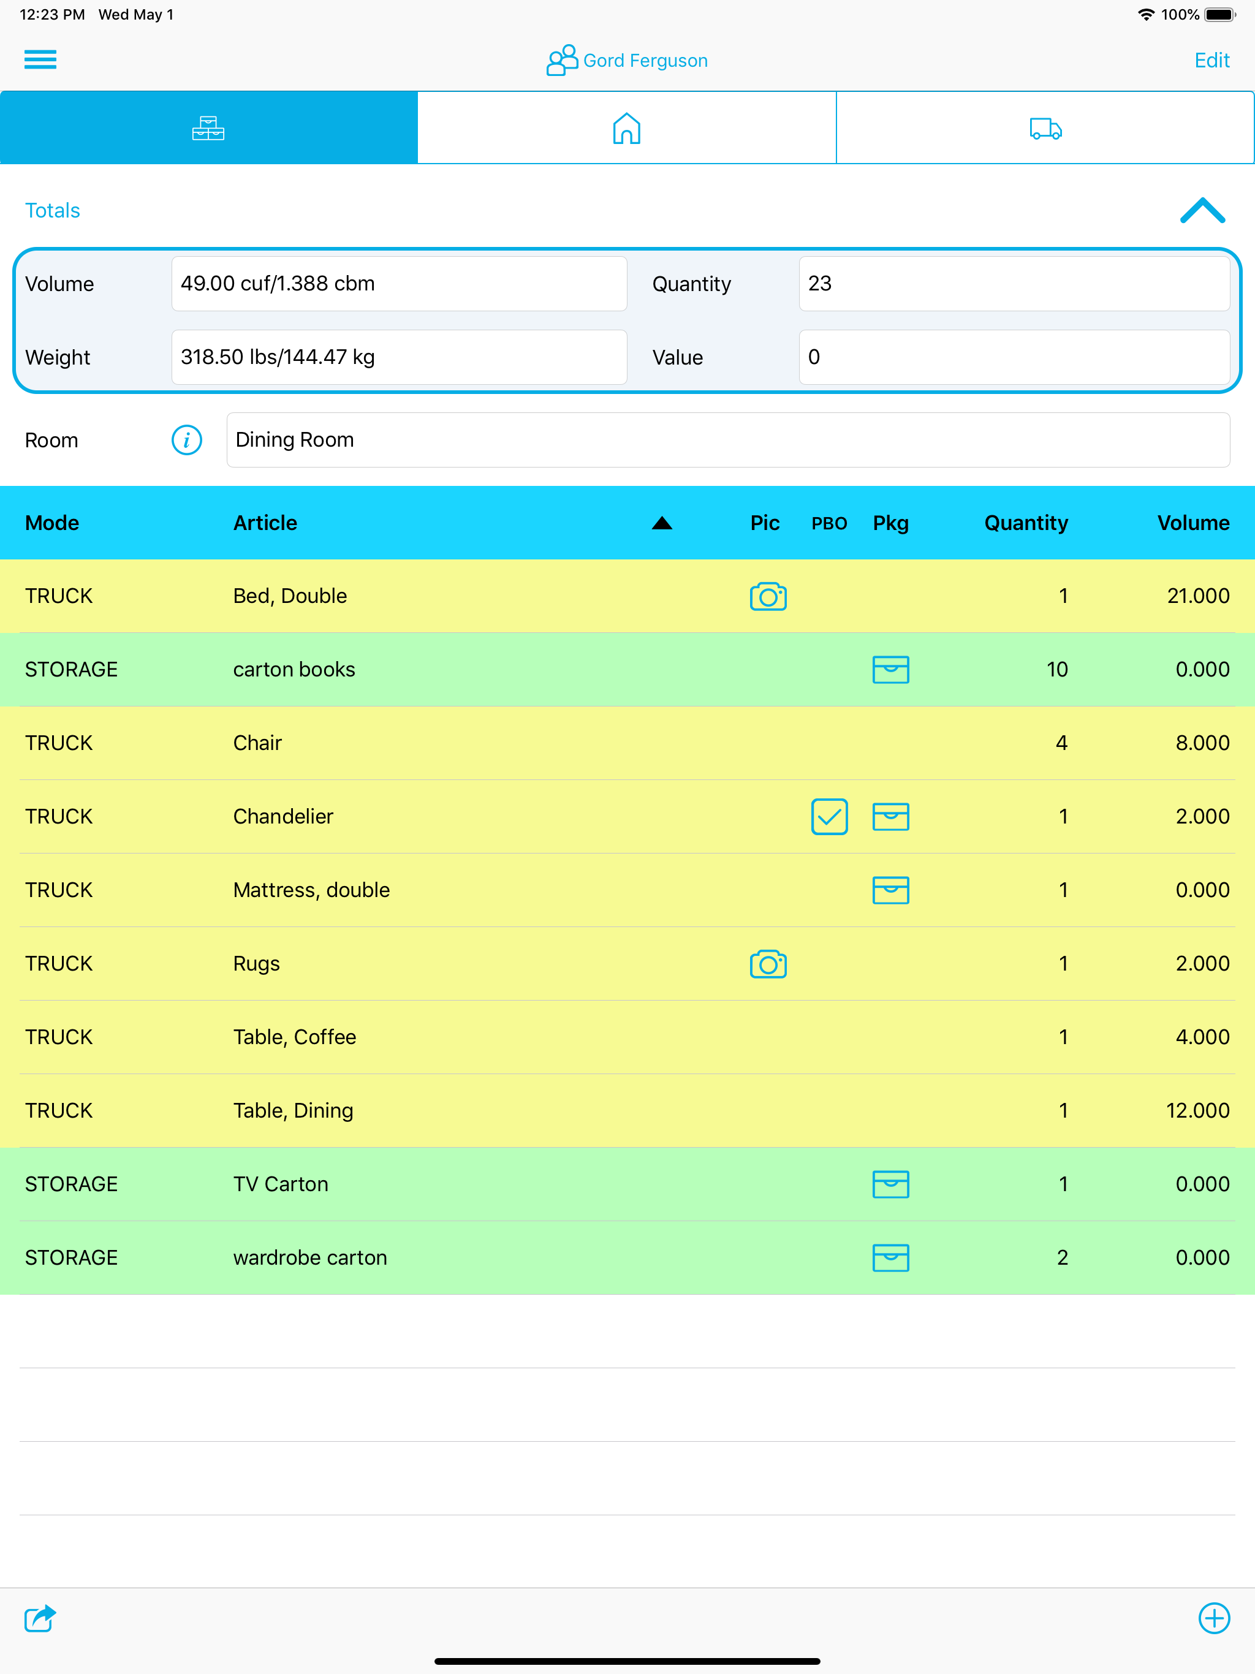
Task: Select the Rugs article
Action: pyautogui.click(x=257, y=963)
